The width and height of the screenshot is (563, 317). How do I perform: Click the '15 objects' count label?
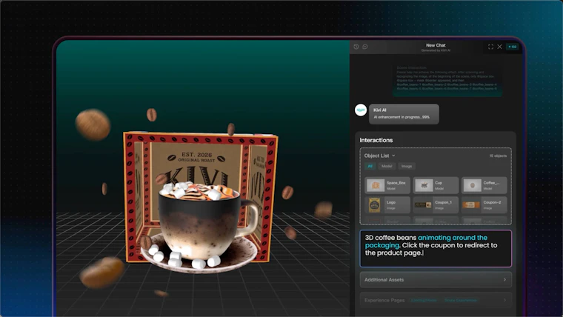point(498,156)
